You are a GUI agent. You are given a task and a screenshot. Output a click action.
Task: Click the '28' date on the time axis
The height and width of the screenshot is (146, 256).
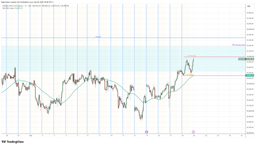(x=7, y=135)
